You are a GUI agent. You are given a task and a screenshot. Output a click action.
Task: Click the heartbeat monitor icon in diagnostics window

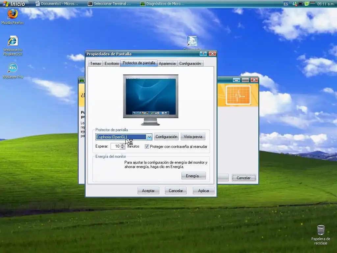pyautogui.click(x=238, y=95)
